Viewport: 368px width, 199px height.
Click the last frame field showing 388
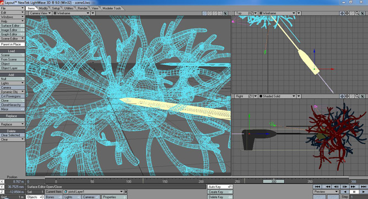pos(358,181)
